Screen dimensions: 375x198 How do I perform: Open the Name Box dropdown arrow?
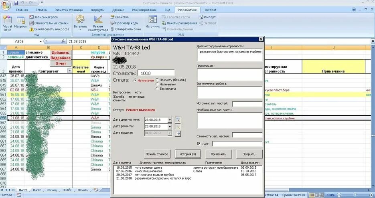pos(41,41)
